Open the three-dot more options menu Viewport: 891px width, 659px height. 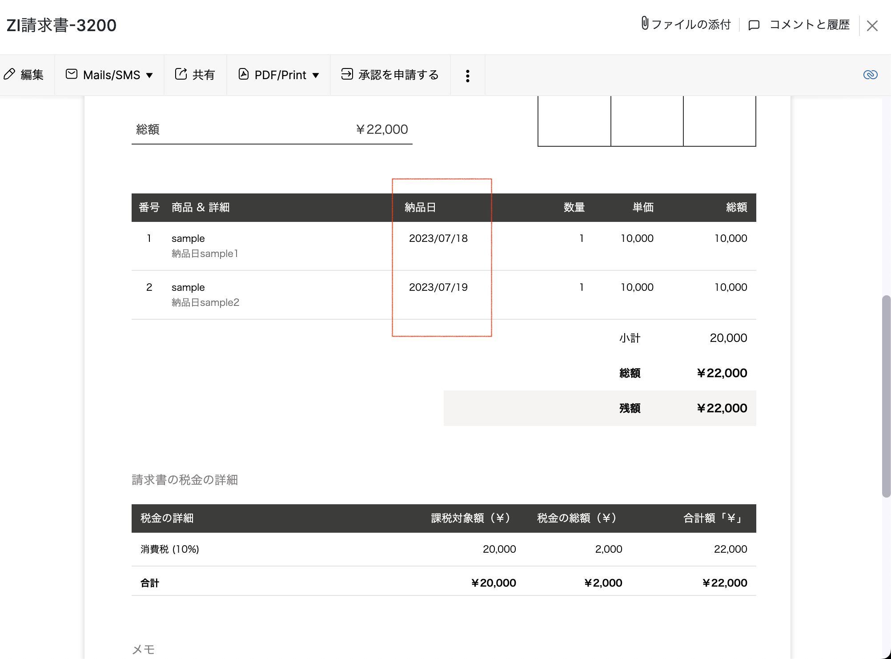[467, 76]
